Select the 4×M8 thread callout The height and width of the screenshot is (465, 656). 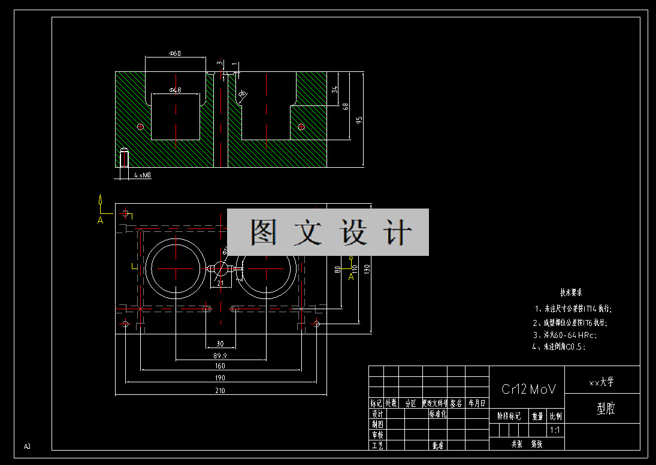pos(142,176)
